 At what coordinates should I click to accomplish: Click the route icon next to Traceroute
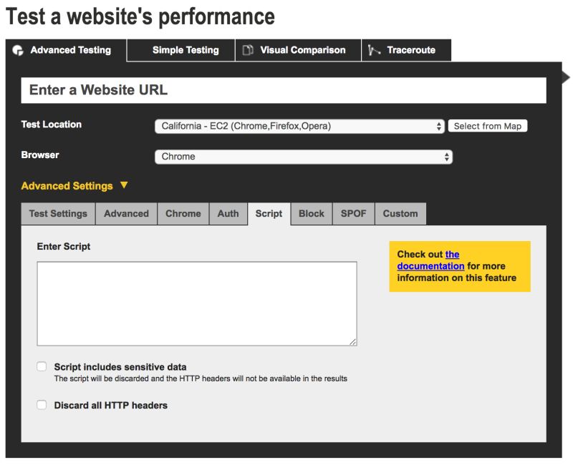click(373, 50)
